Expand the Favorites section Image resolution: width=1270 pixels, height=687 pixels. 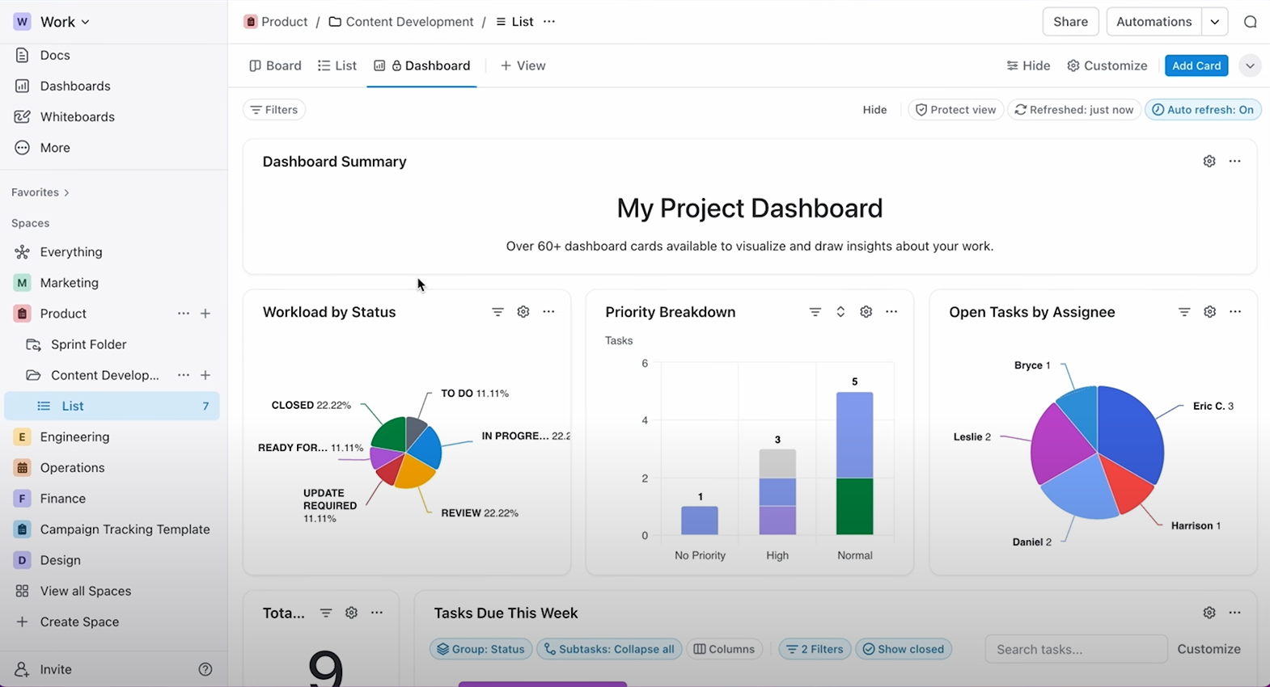[40, 192]
